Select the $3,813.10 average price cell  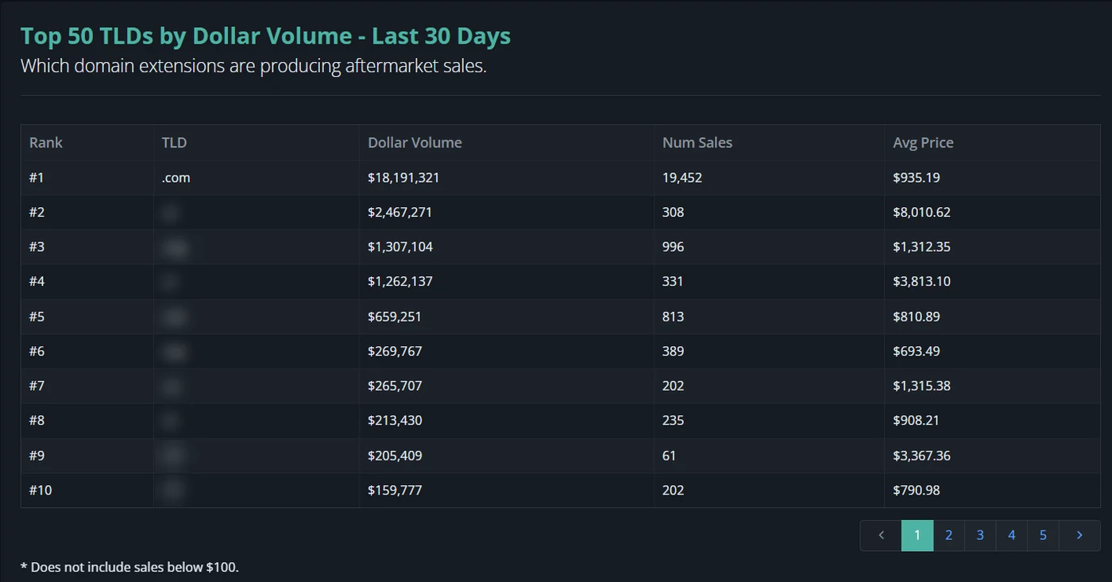click(x=992, y=282)
